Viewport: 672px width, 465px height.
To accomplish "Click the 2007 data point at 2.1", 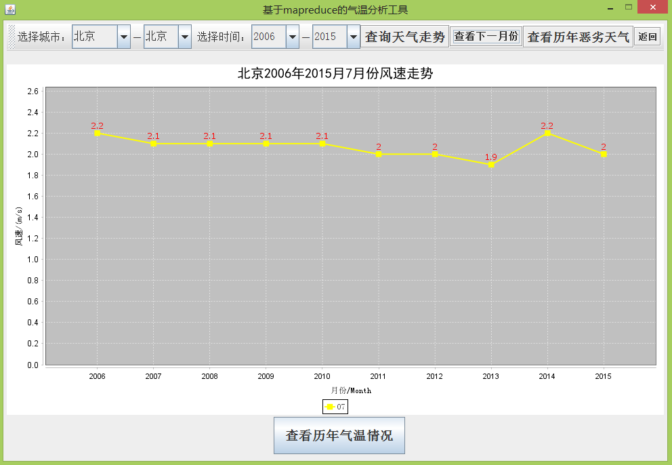I will click(x=153, y=144).
